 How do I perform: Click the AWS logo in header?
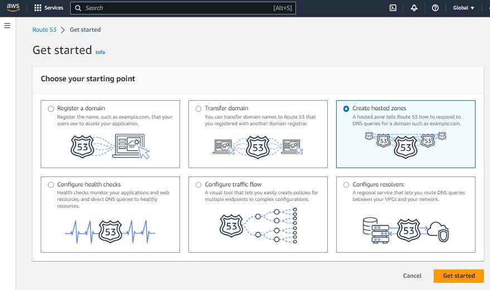[13, 8]
